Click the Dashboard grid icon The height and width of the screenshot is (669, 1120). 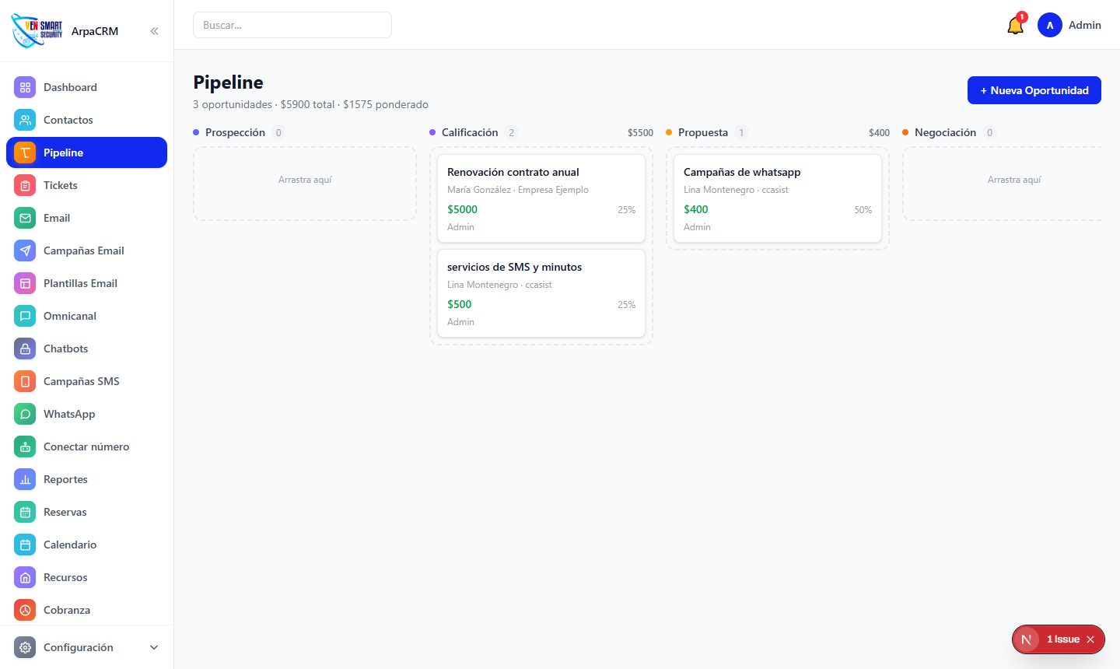[x=25, y=87]
